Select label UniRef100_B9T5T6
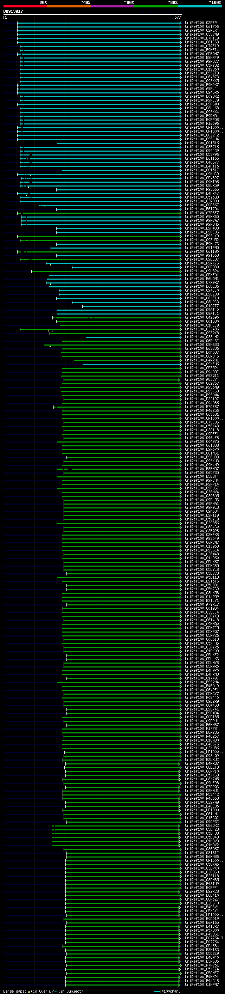The width and height of the screenshot is (225, 994). 201,581
